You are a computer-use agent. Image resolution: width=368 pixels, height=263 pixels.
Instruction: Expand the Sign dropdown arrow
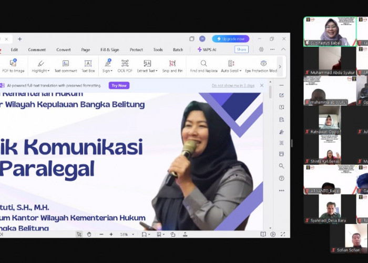[x=111, y=70]
